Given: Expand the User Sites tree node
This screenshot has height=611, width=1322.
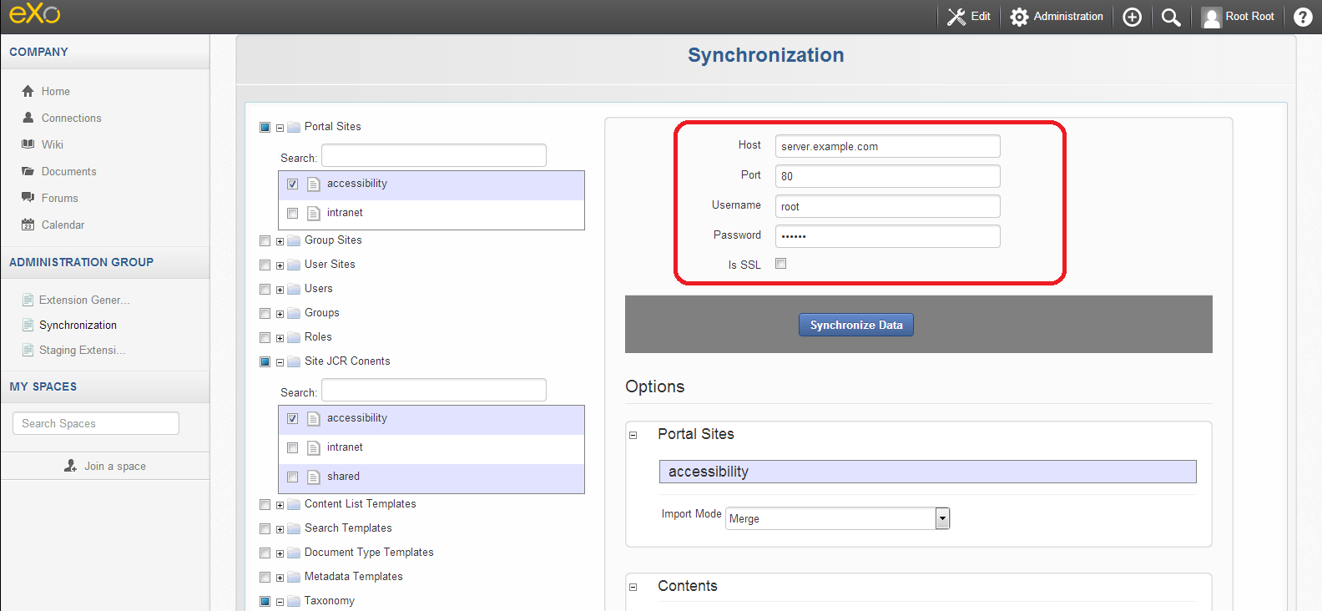Looking at the screenshot, I should click(280, 265).
